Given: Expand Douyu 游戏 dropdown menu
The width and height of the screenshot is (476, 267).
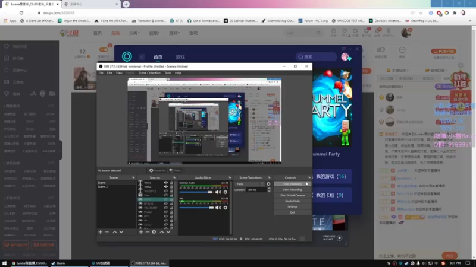Looking at the screenshot, I should pyautogui.click(x=174, y=33).
